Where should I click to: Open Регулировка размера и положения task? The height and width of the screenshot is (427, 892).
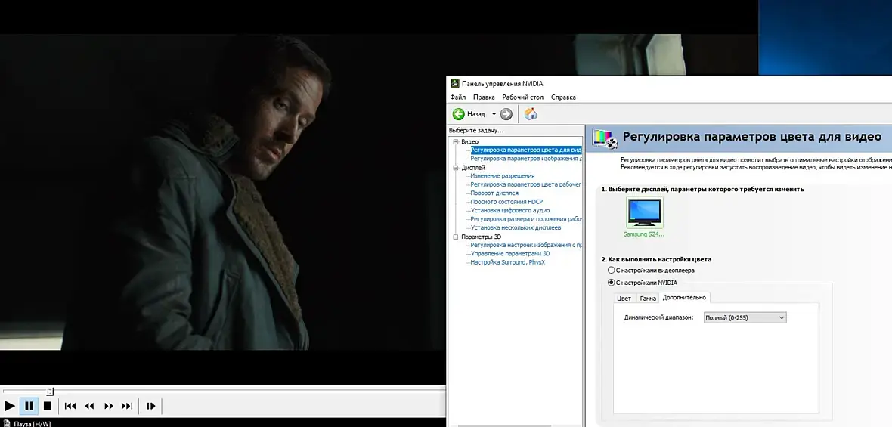525,219
